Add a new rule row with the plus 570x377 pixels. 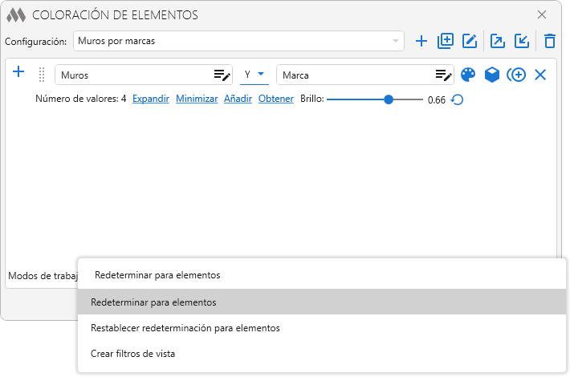[x=19, y=72]
